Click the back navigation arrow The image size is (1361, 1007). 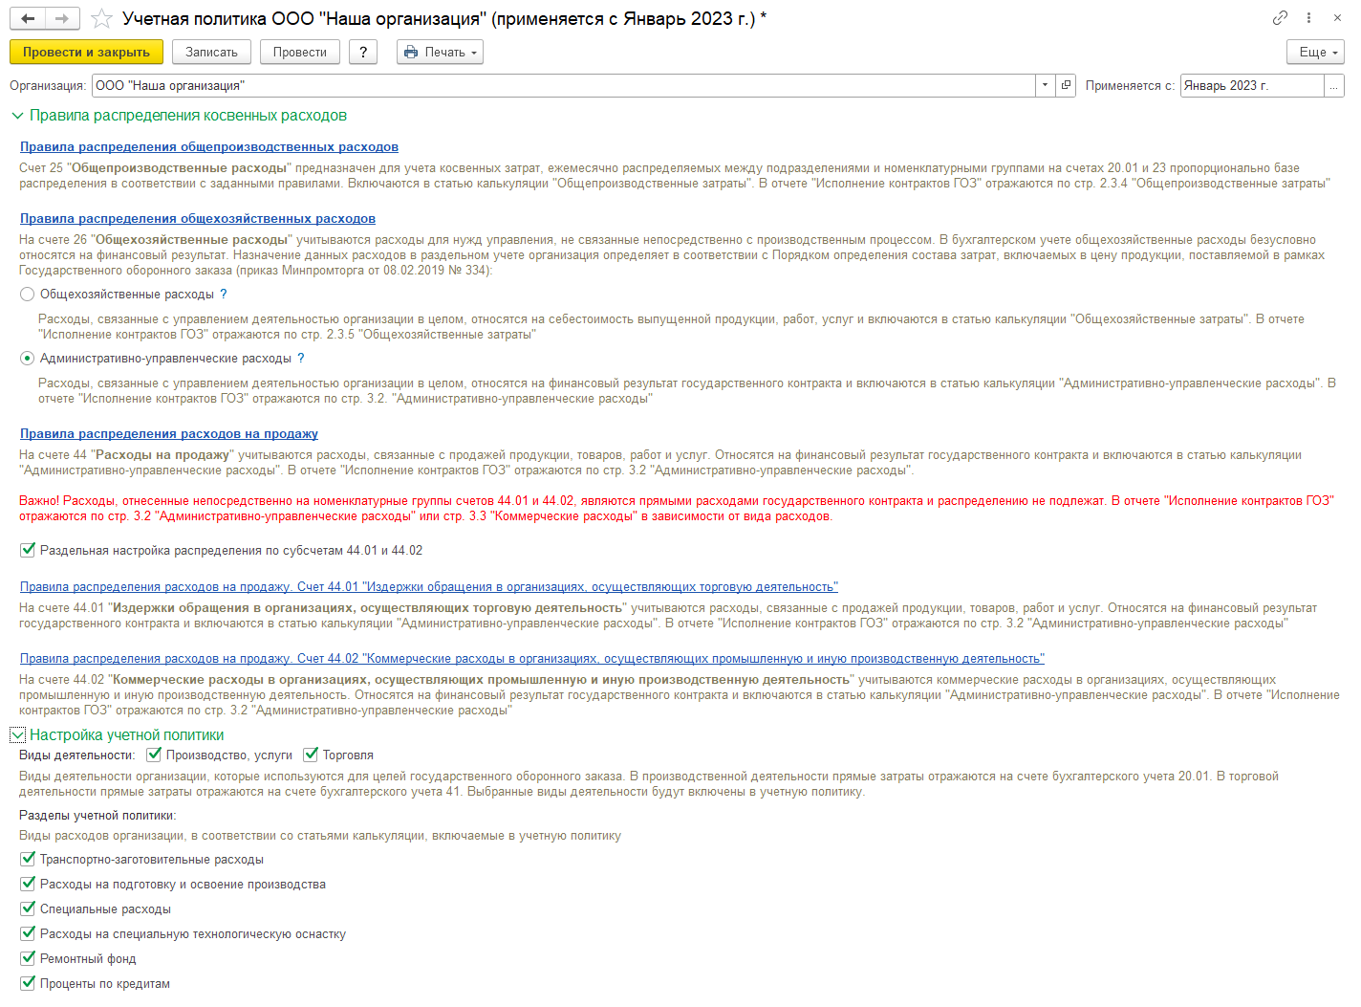[x=28, y=19]
